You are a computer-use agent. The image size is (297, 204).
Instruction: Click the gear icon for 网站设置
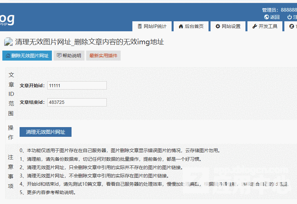tap(218, 26)
